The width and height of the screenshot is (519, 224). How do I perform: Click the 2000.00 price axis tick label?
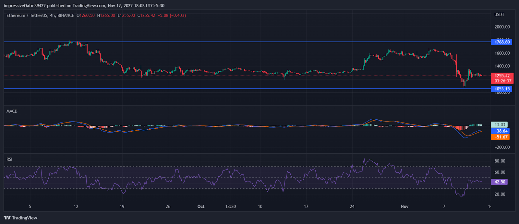(x=502, y=27)
